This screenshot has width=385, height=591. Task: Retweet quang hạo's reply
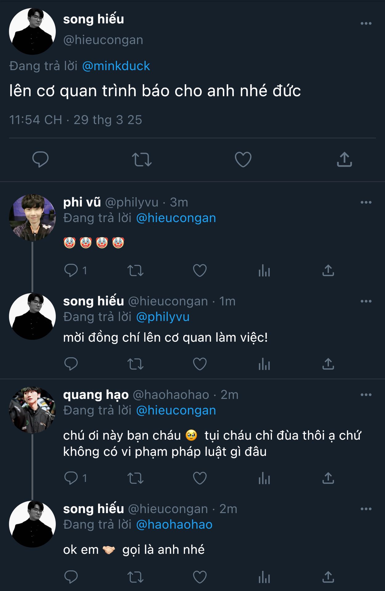tap(136, 478)
